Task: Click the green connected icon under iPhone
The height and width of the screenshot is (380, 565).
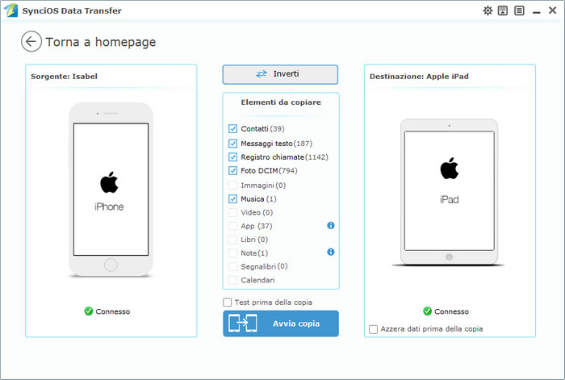Action: click(89, 311)
